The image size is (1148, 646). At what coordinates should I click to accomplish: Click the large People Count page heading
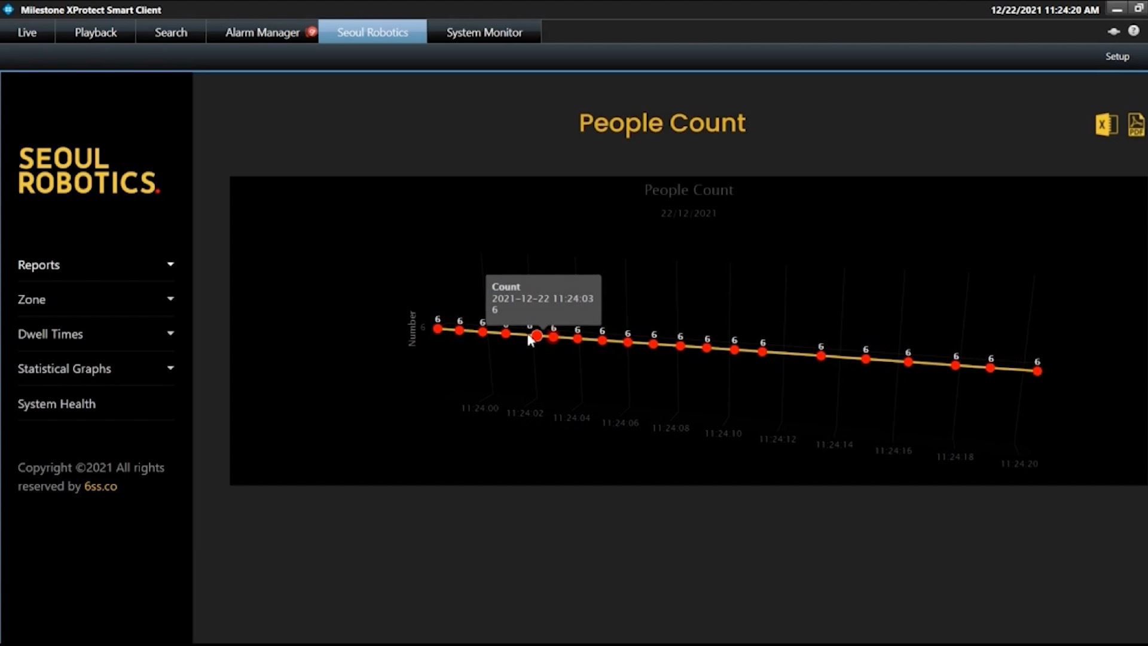(662, 123)
